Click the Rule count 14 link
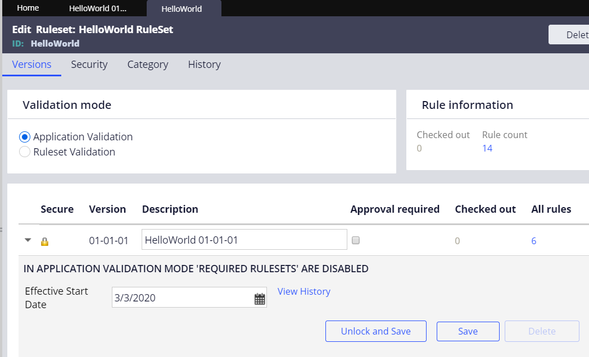 [x=487, y=148]
